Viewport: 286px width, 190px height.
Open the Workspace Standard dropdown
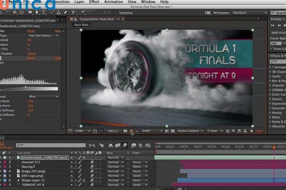pyautogui.click(x=250, y=13)
